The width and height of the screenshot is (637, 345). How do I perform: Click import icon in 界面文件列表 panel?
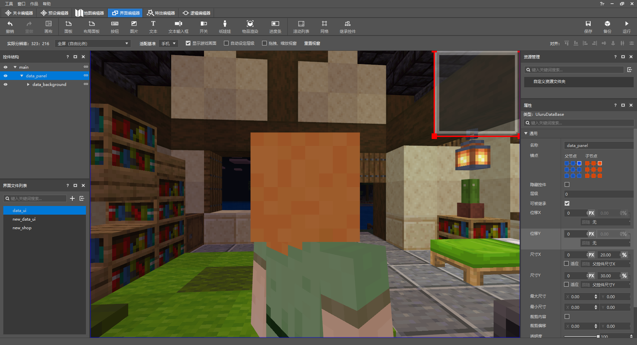point(82,198)
